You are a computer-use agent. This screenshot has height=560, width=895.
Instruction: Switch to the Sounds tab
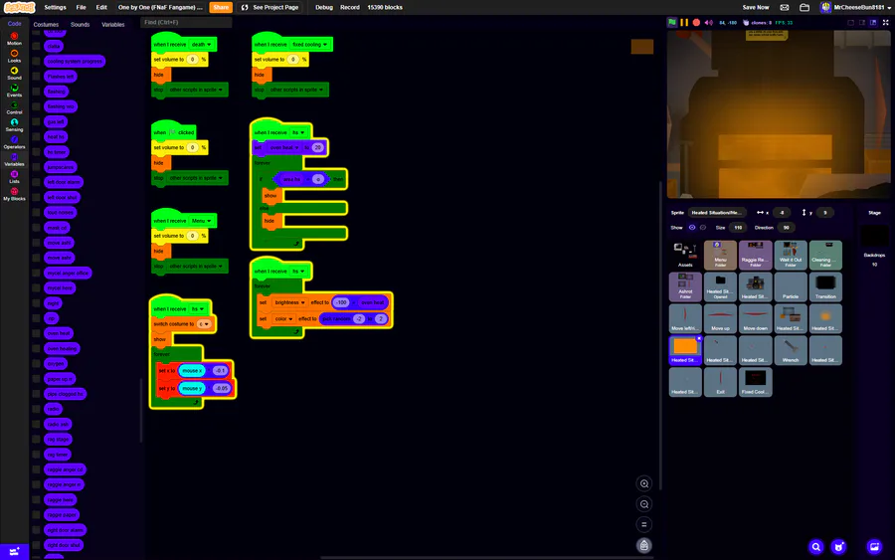click(80, 25)
